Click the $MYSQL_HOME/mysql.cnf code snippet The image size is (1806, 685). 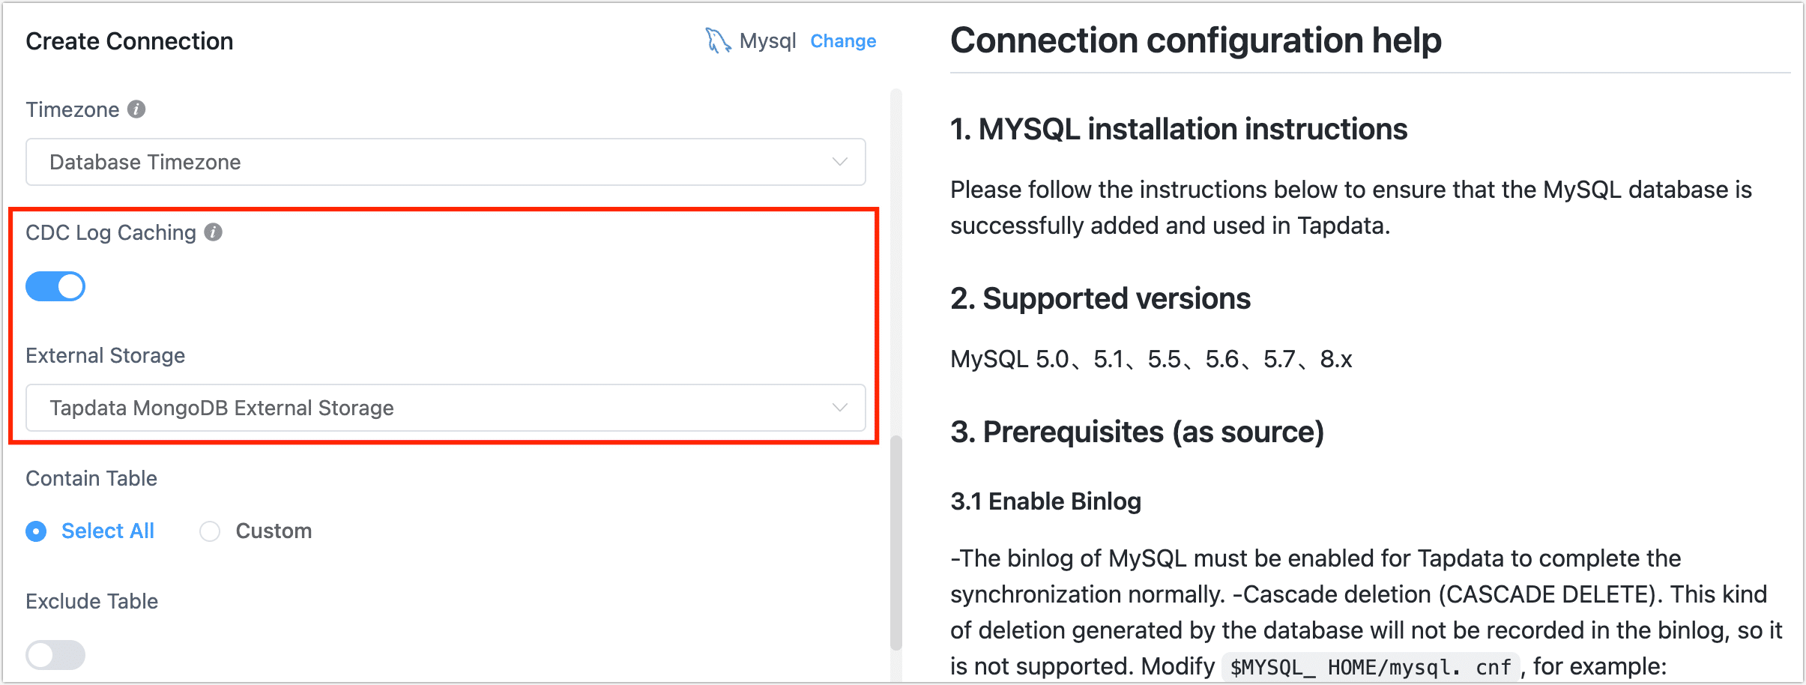click(x=1370, y=667)
